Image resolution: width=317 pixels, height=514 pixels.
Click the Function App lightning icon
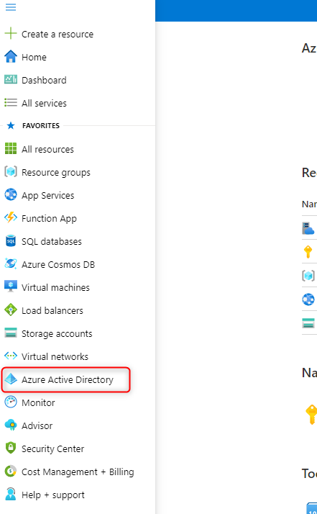11,217
